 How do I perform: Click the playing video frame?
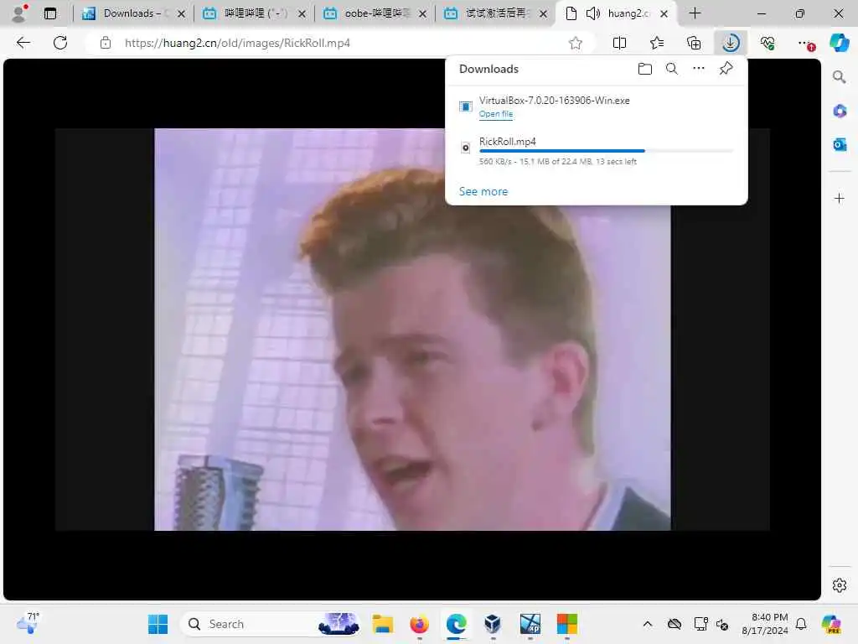click(x=412, y=329)
